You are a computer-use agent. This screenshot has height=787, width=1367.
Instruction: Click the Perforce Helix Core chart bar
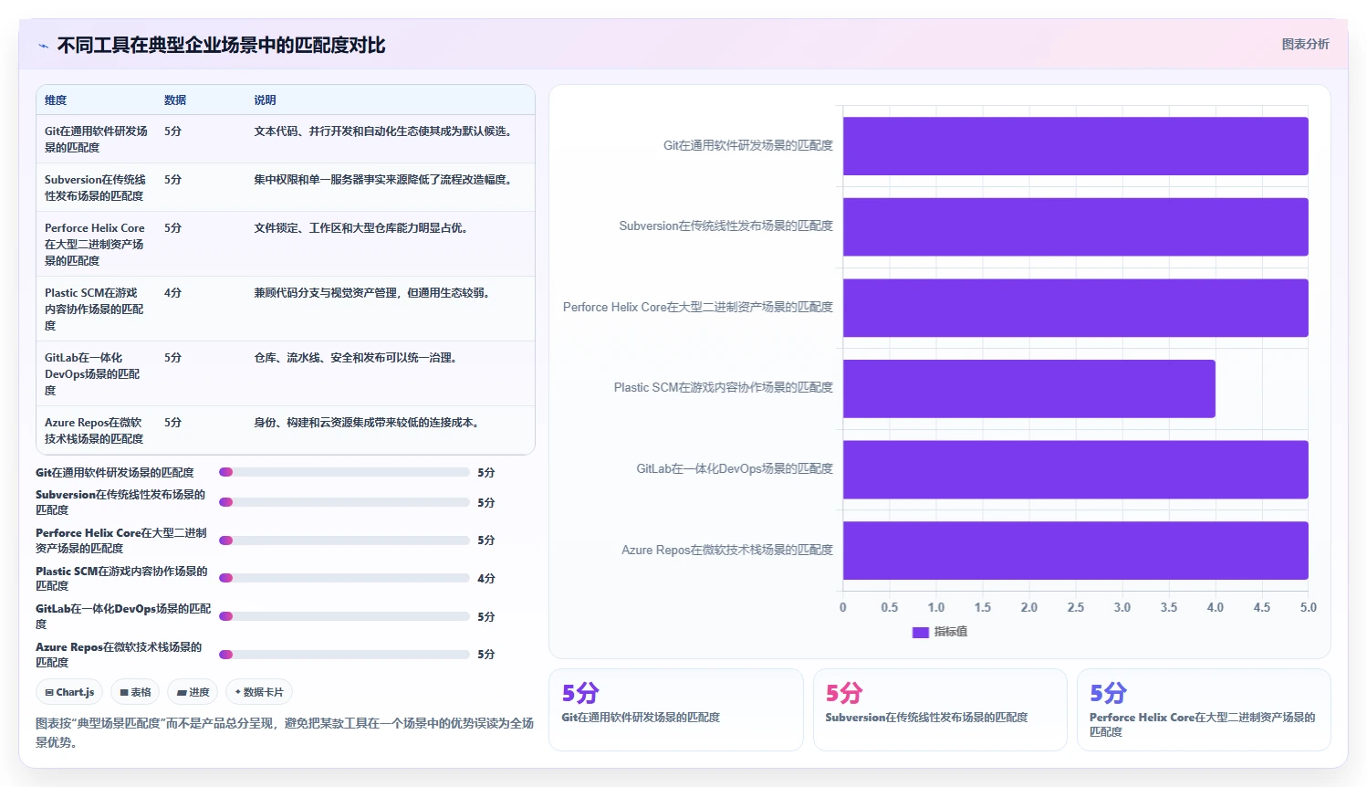[x=1075, y=308]
